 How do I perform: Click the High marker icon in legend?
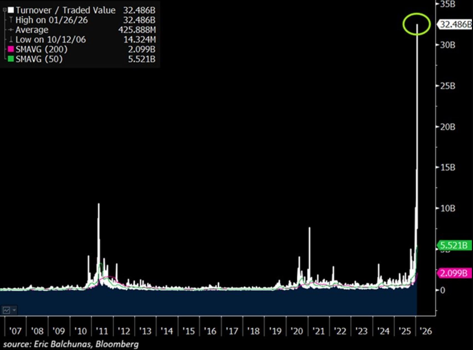pyautogui.click(x=11, y=20)
